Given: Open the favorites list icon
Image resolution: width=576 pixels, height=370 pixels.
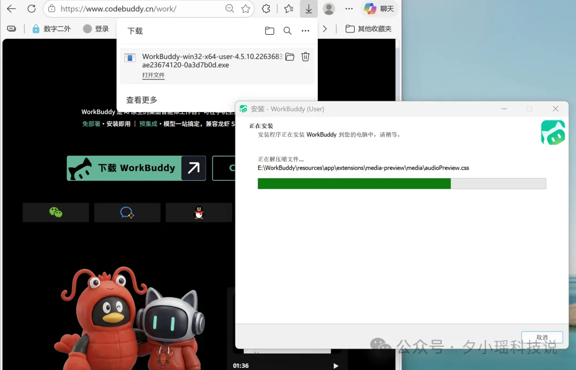Looking at the screenshot, I should click(289, 9).
